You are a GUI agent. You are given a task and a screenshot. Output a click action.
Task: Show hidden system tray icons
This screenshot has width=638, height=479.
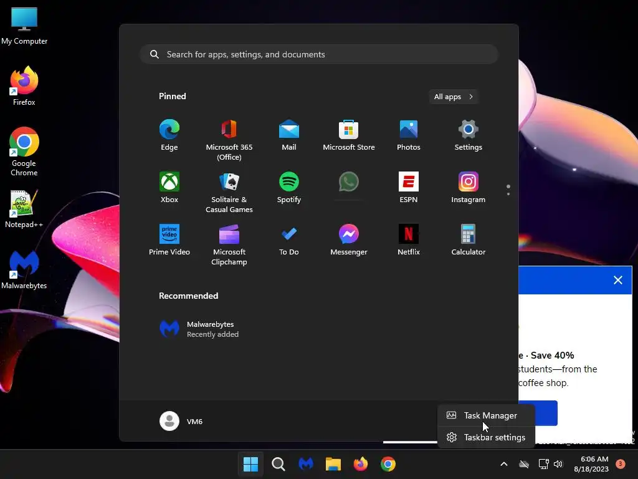[x=503, y=464]
